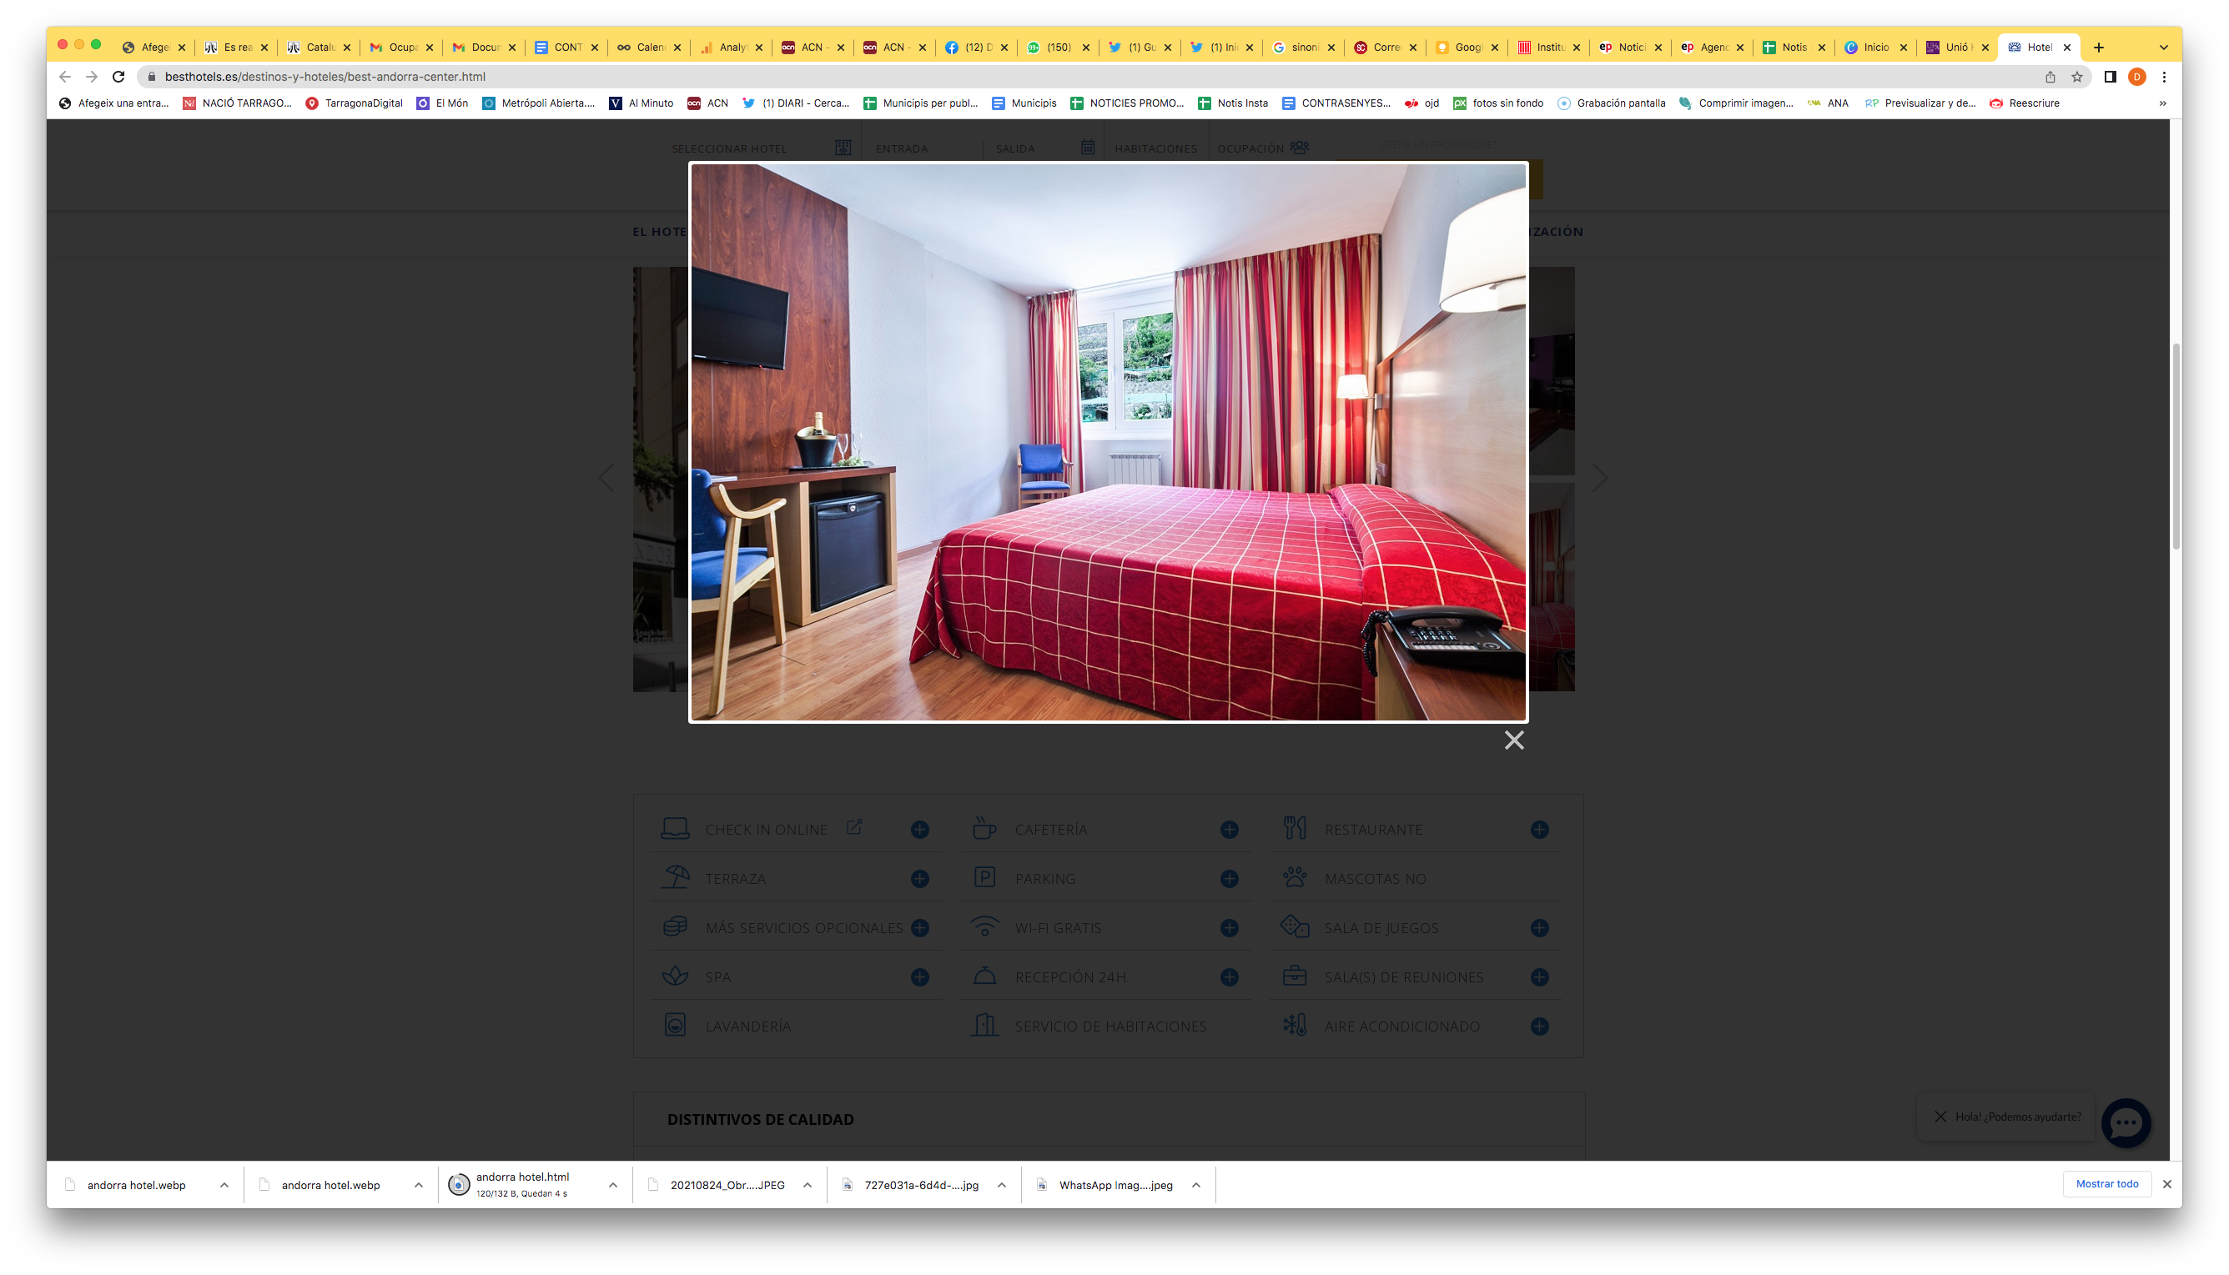Open the El Món bookmark
The image size is (2229, 1275).
[x=442, y=103]
